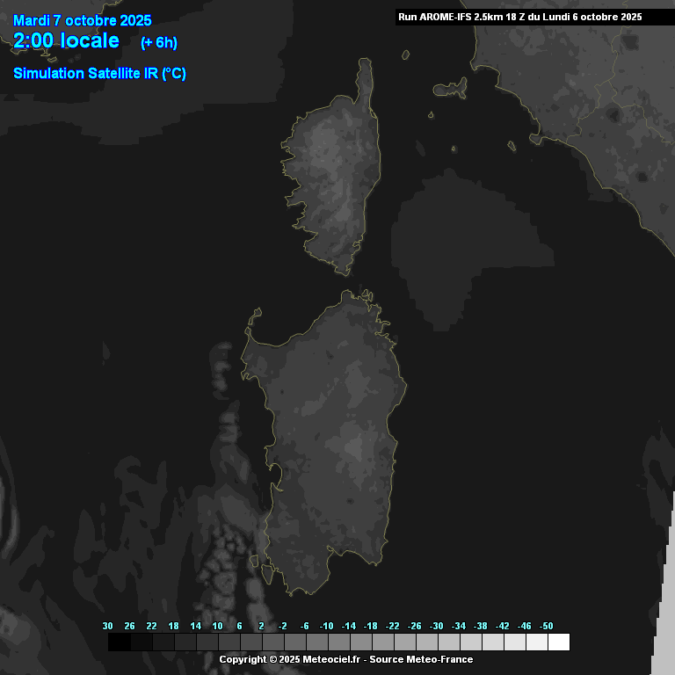Select the -22 legend swatch

404,642
